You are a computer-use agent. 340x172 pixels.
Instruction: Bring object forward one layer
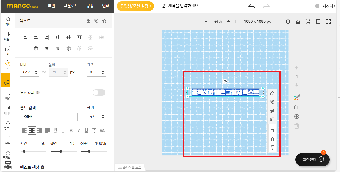click(x=47, y=48)
